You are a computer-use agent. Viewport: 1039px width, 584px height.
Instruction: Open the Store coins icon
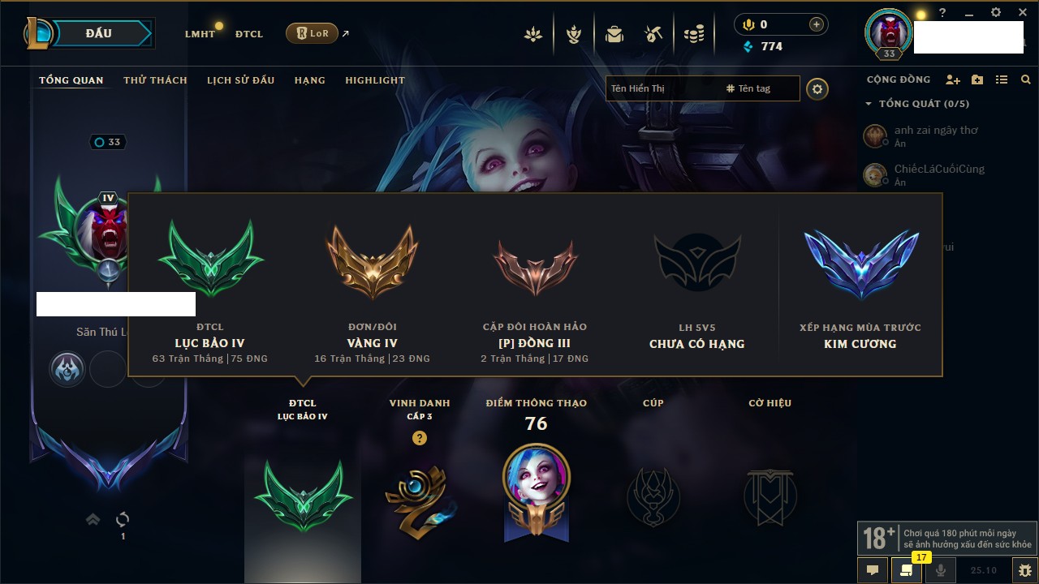pos(693,34)
